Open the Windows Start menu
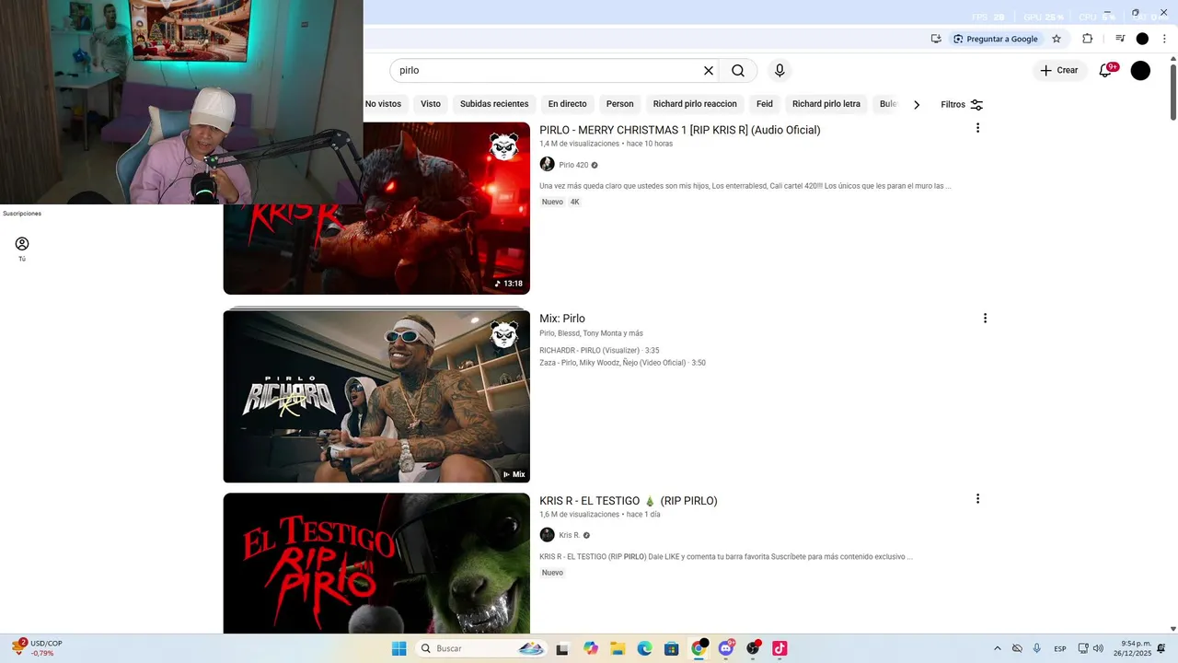The width and height of the screenshot is (1178, 663). [398, 648]
